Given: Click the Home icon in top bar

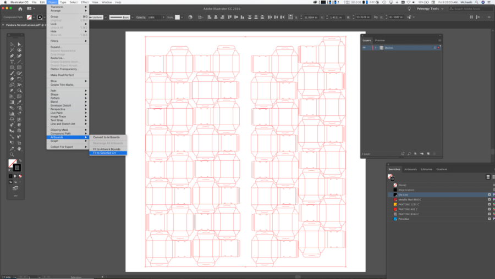Looking at the screenshot, I should (x=20, y=9).
